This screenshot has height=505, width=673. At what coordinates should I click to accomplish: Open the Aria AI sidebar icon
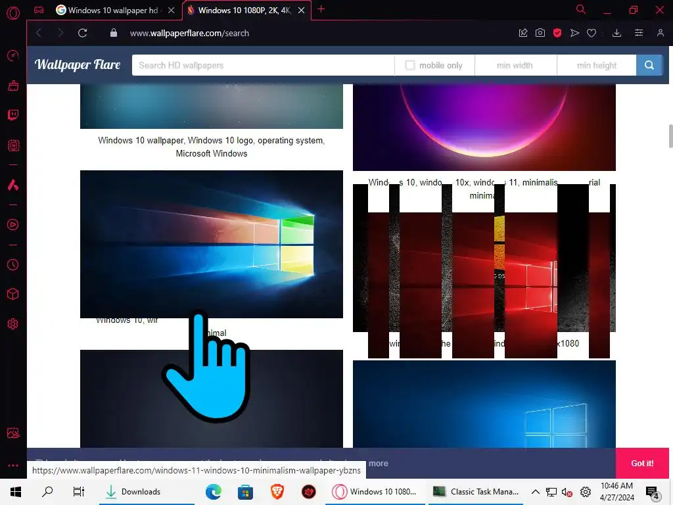click(13, 185)
